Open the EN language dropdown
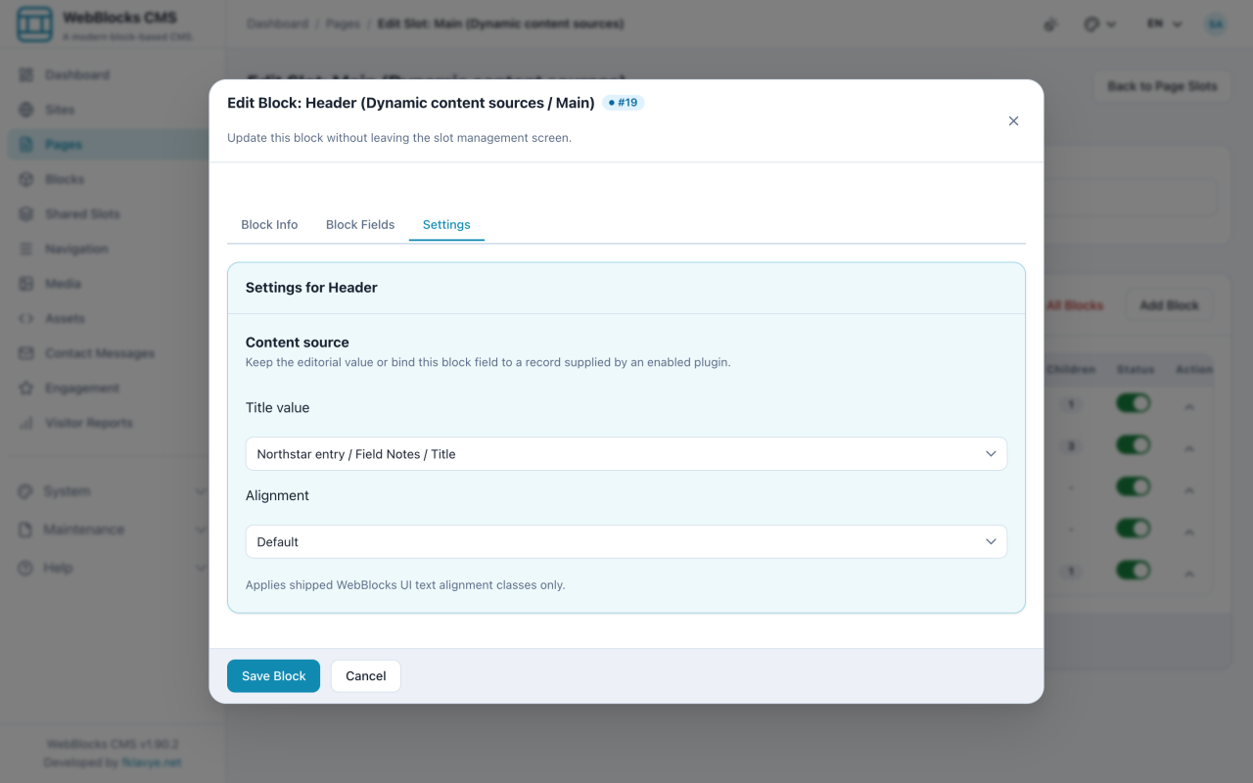 (1165, 24)
